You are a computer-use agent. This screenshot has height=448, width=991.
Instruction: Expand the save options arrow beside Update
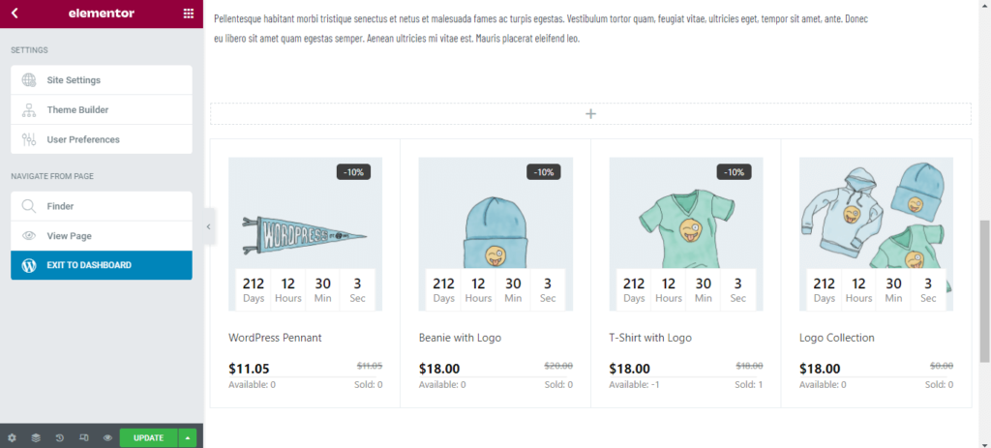188,437
